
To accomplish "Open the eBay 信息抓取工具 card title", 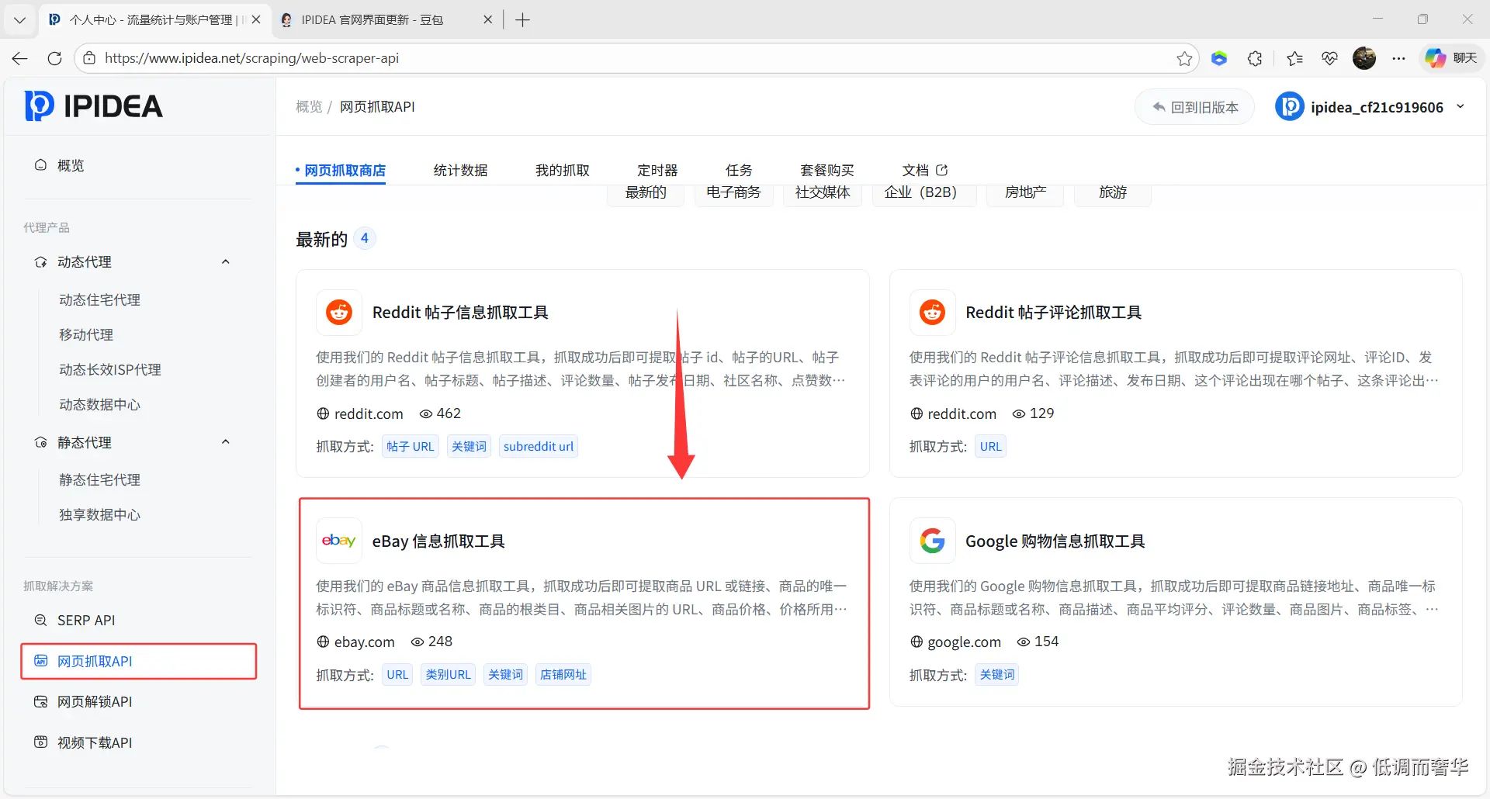I will pos(438,541).
